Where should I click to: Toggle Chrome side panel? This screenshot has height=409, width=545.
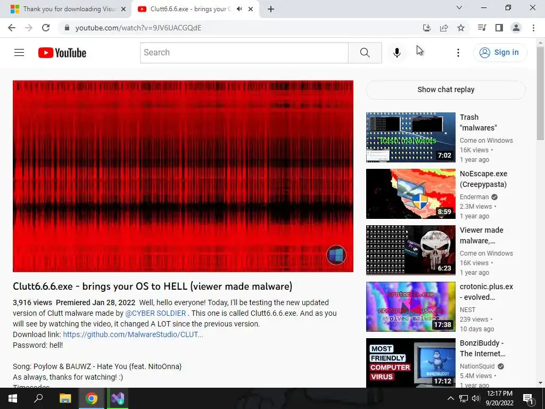pyautogui.click(x=499, y=28)
